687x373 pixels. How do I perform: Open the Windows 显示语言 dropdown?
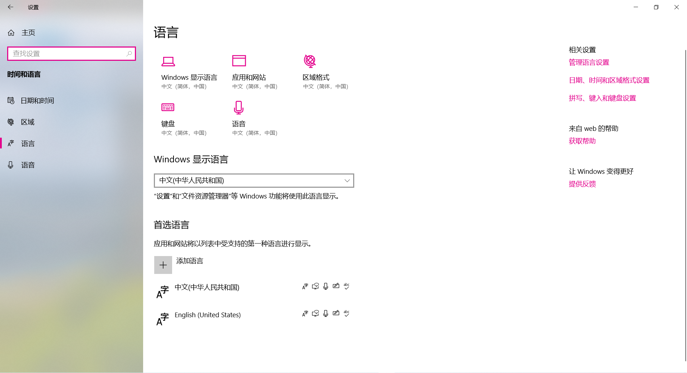click(x=253, y=181)
